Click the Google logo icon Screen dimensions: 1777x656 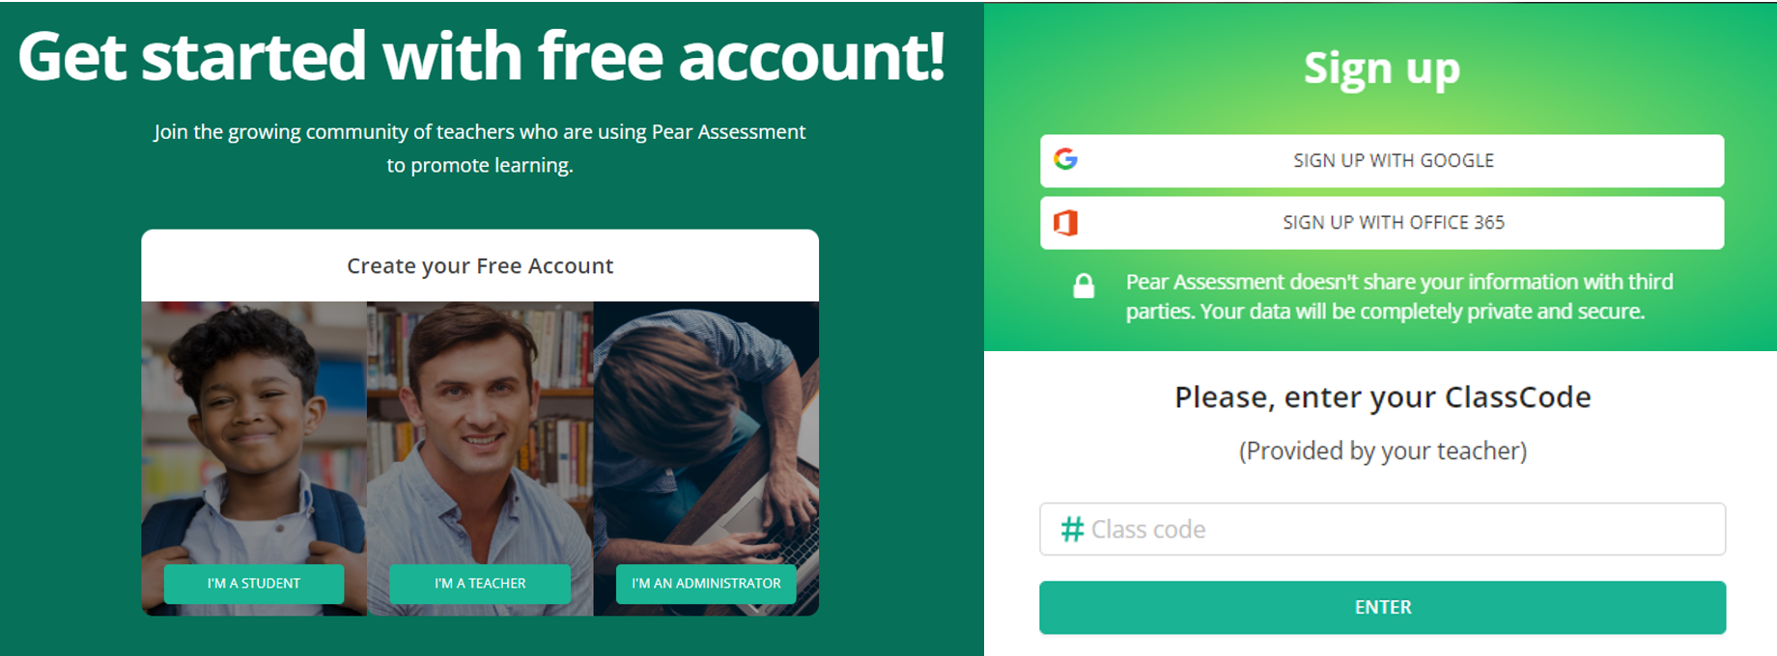tap(1065, 159)
